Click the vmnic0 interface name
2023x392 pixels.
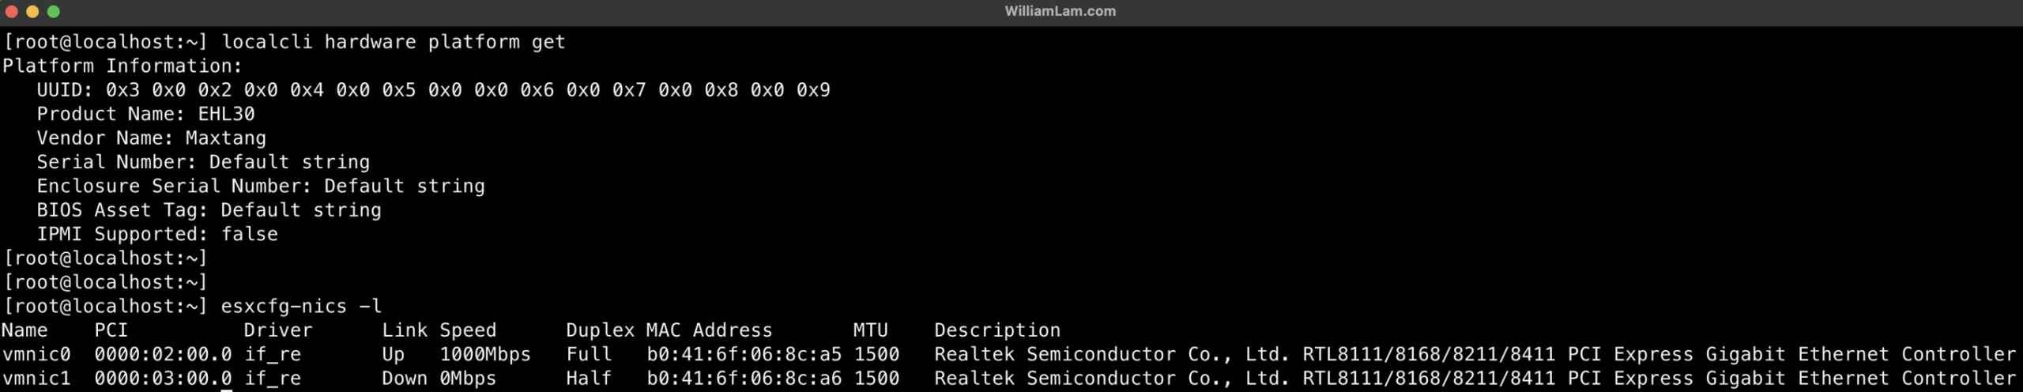tap(36, 355)
